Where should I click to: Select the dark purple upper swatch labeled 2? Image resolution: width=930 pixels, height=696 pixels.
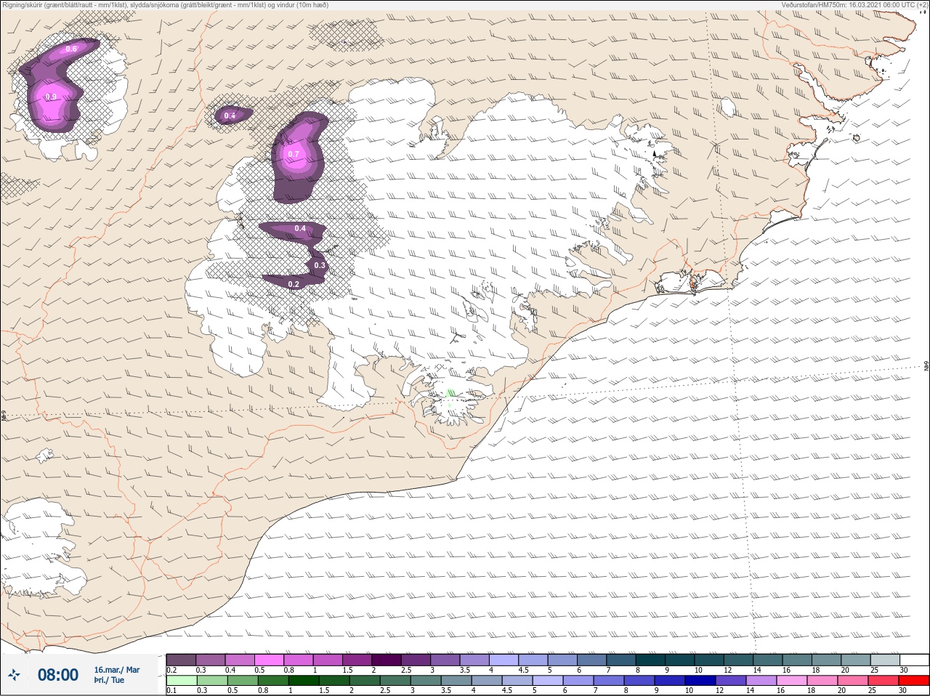tap(387, 660)
